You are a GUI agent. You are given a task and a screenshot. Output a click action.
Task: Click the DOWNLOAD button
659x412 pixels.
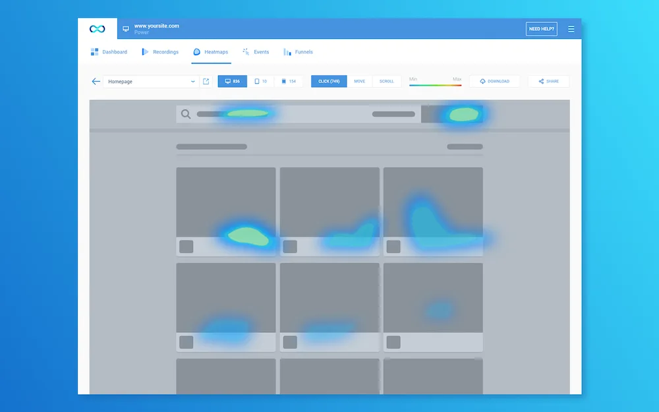tap(494, 81)
